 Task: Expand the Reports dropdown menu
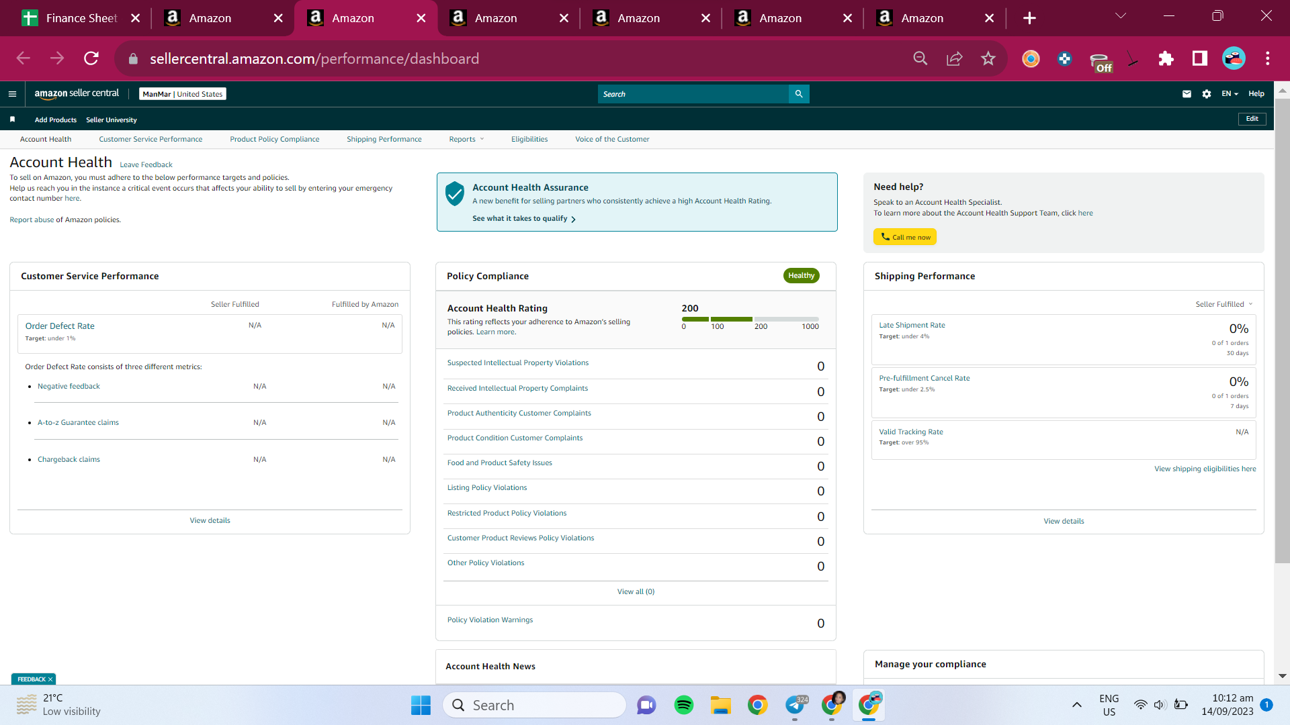point(467,139)
